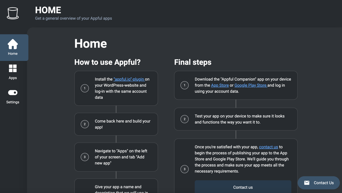Click step 3 circle under Final steps
The width and height of the screenshot is (342, 193).
(x=184, y=169)
